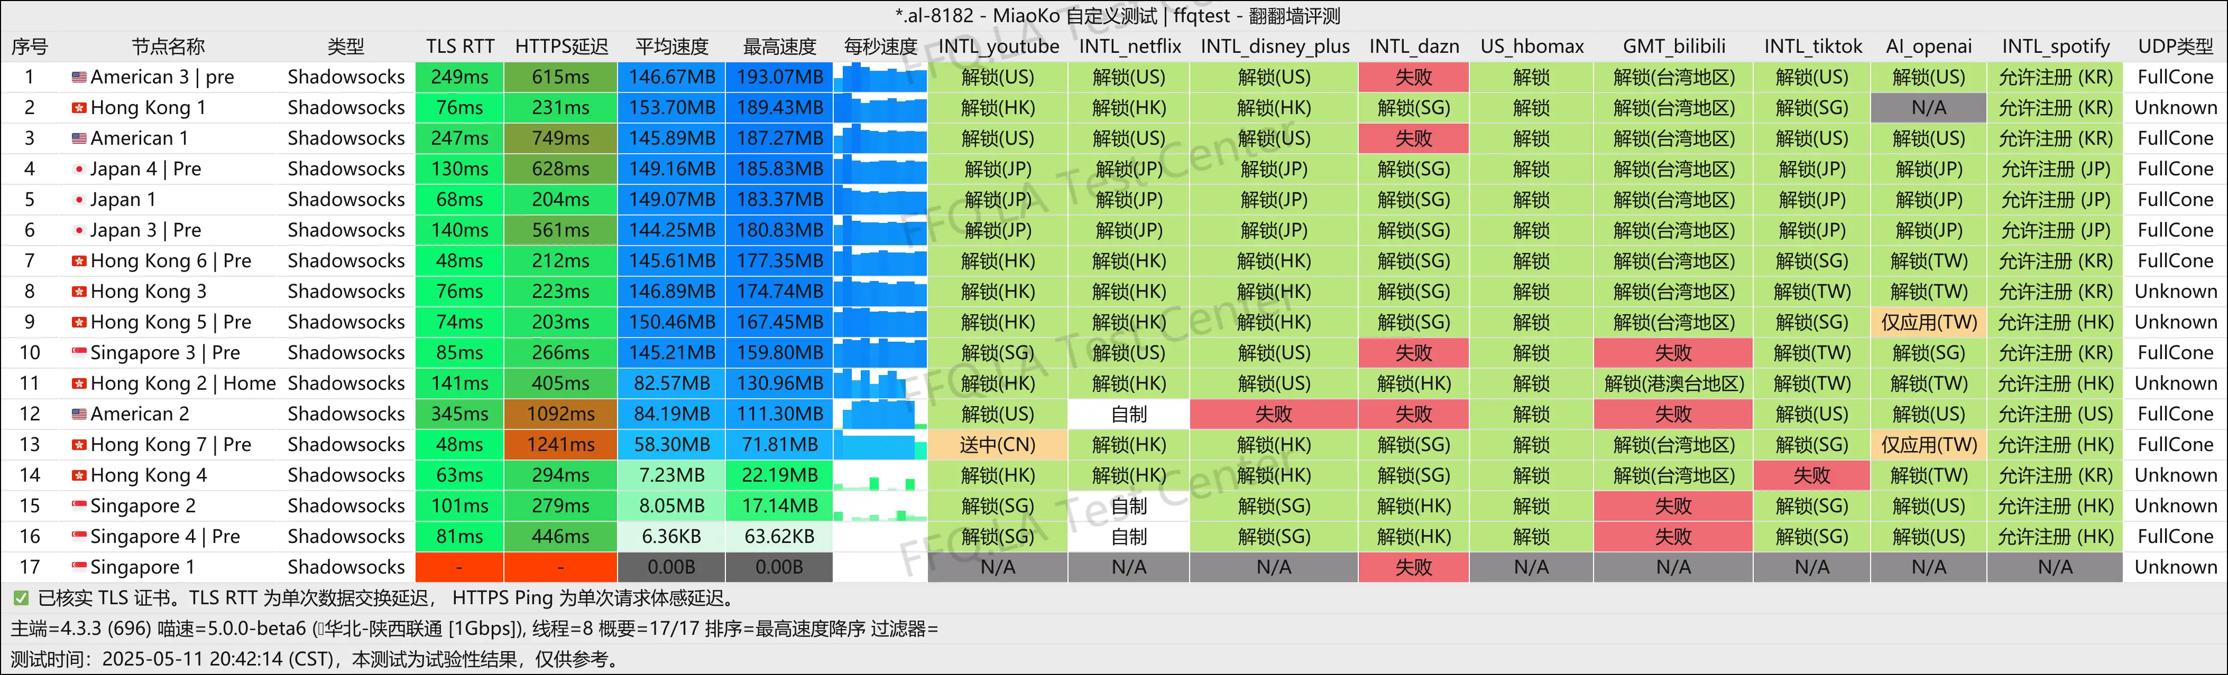Click the node name Singapore 4 | Pre
This screenshot has width=2228, height=675.
tap(165, 537)
